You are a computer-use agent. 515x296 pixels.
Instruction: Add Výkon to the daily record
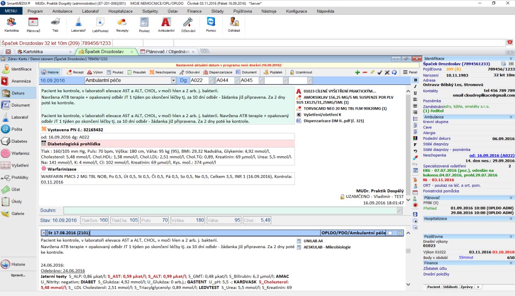coord(95,72)
